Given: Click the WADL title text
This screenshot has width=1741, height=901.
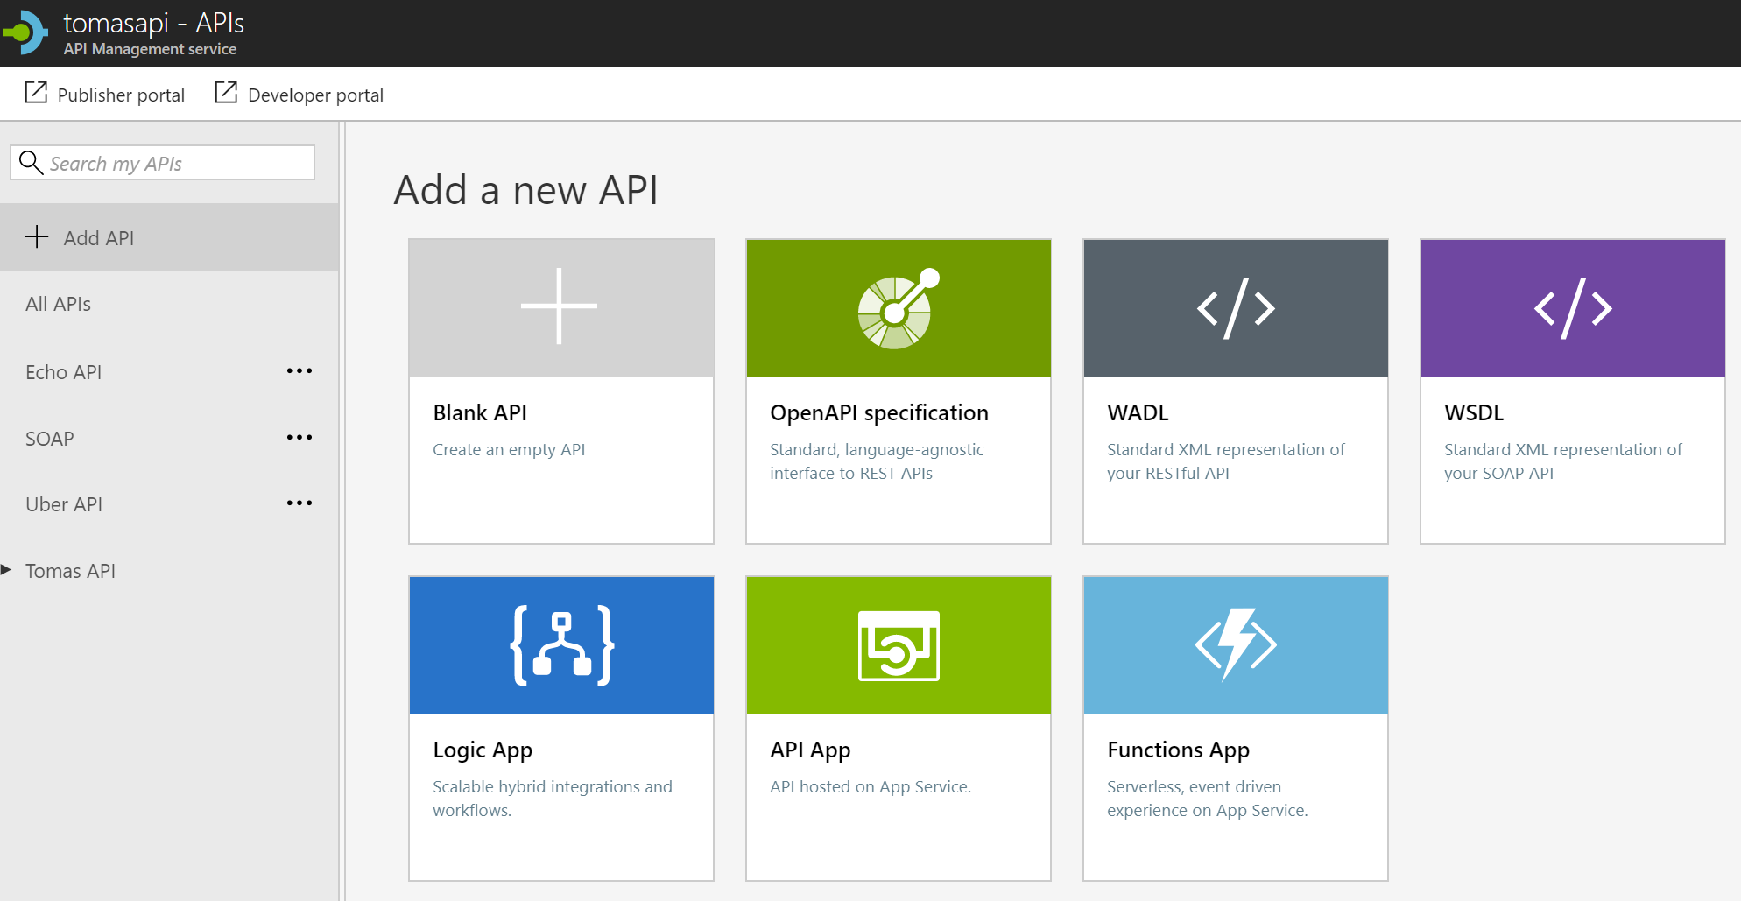Looking at the screenshot, I should [1138, 412].
